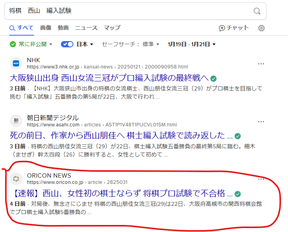
Task: Switch to the 画像 tab
Action: pos(46,28)
